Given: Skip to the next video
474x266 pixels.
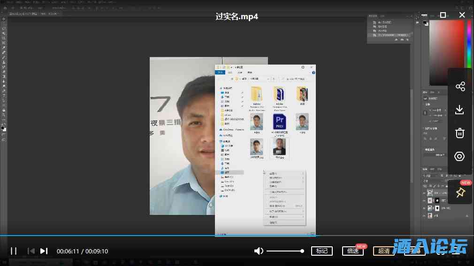Looking at the screenshot, I should coord(44,251).
